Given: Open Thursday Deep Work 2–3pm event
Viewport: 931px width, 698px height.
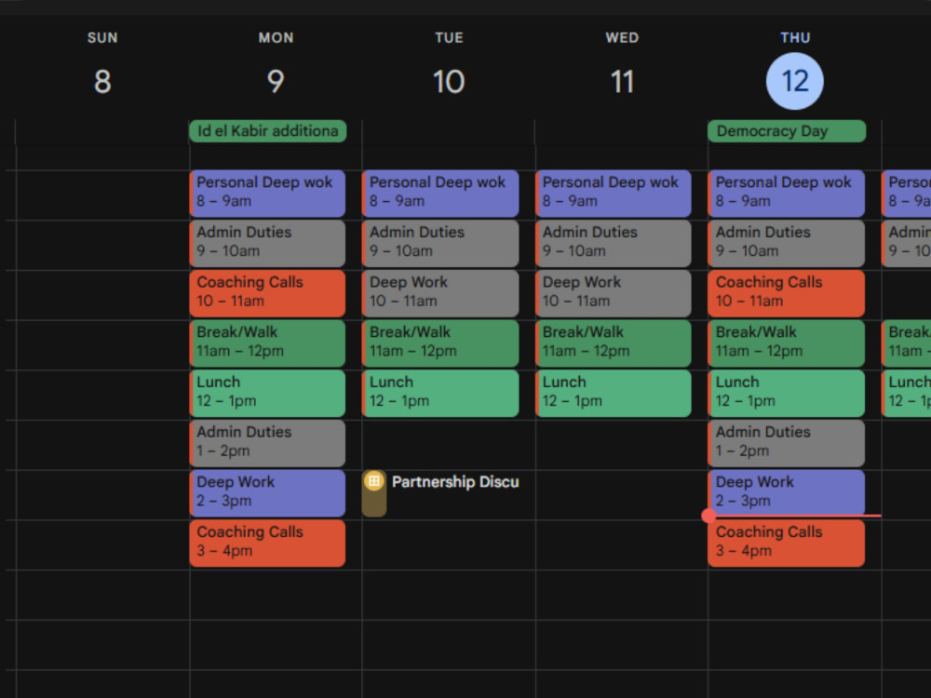Looking at the screenshot, I should coord(786,492).
